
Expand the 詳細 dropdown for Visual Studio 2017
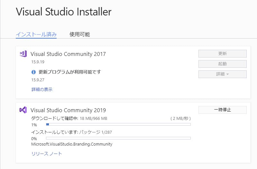pos(222,74)
